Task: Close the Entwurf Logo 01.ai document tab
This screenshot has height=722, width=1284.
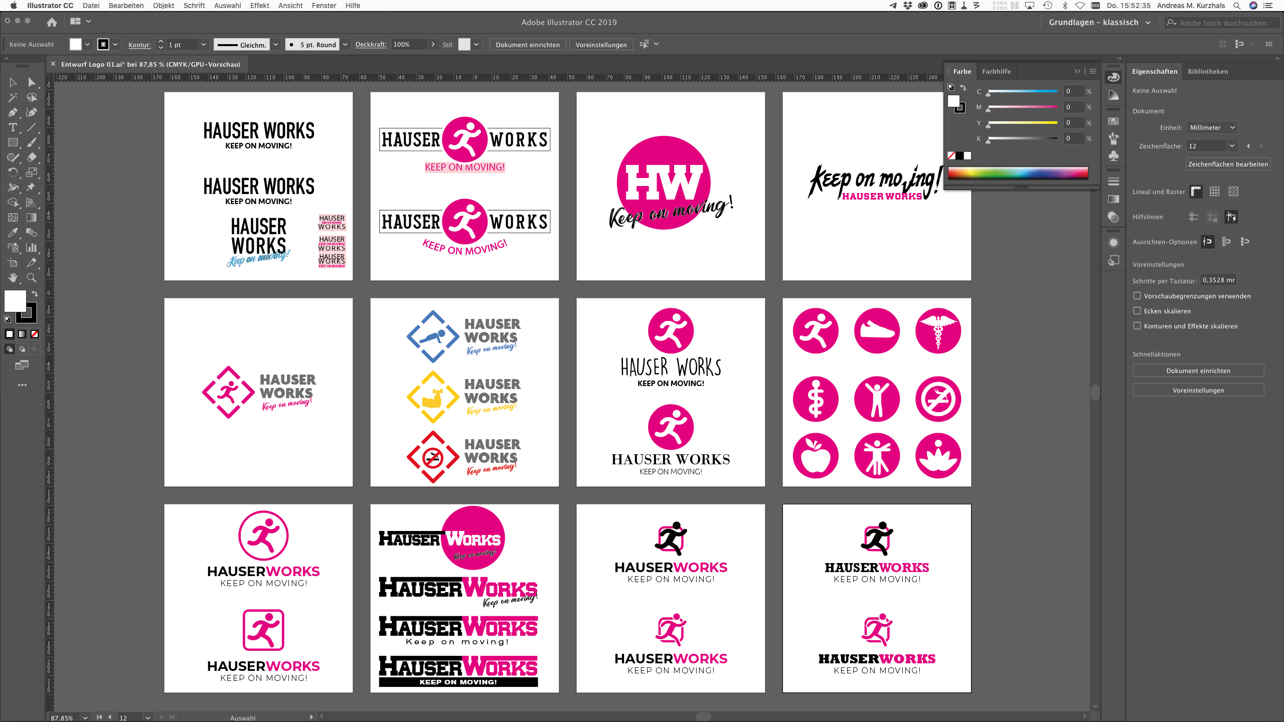Action: (x=53, y=64)
